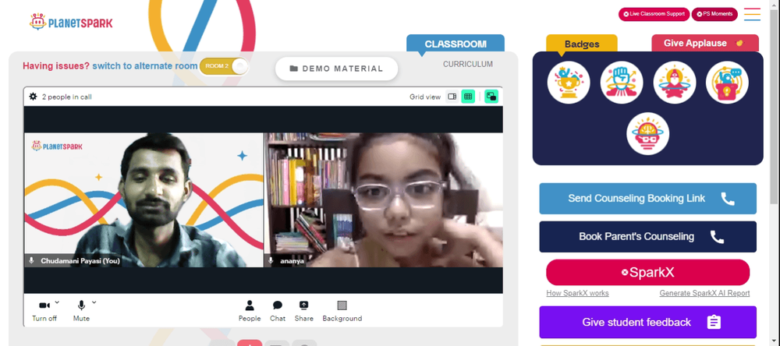
Task: Click the 'Having issues?' text
Action: pyautogui.click(x=56, y=66)
